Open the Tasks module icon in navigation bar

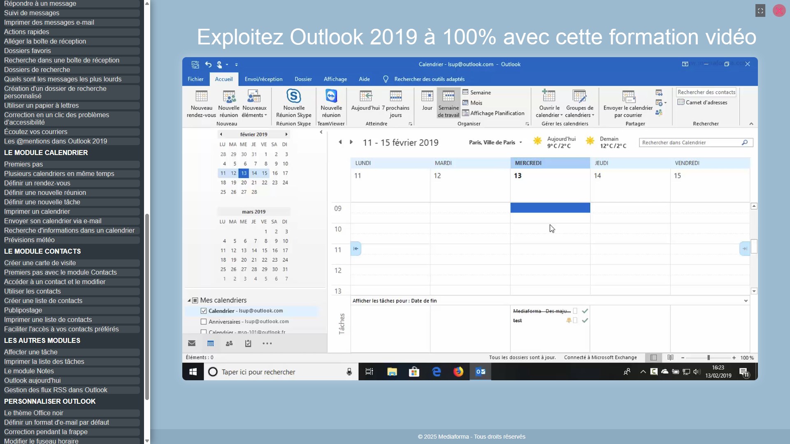click(x=248, y=343)
